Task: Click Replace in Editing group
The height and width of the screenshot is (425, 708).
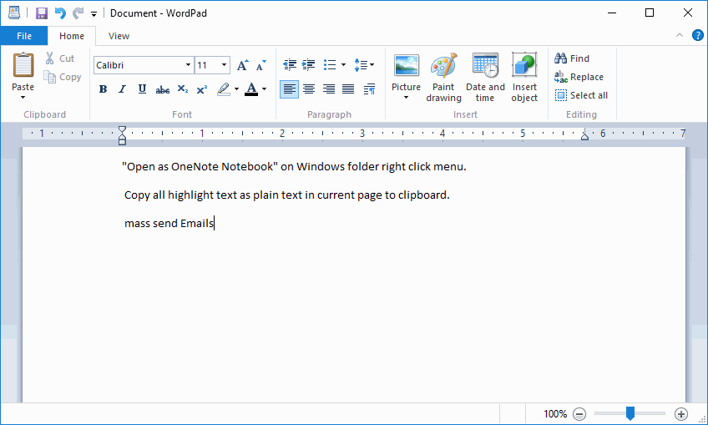Action: 579,77
